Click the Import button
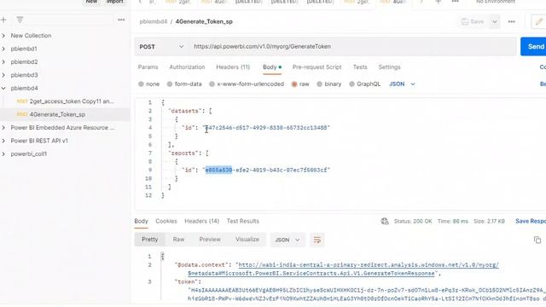This screenshot has height=307, width=546. (x=114, y=2)
